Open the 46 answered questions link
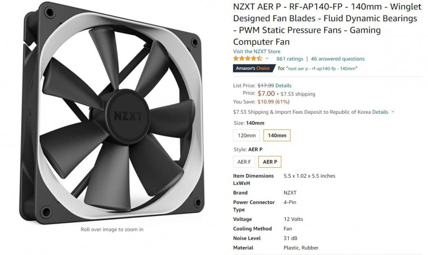Viewport: 428px width, 255px height. pyautogui.click(x=338, y=59)
